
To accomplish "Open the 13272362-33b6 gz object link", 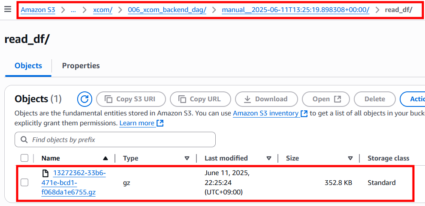I will click(x=73, y=183).
